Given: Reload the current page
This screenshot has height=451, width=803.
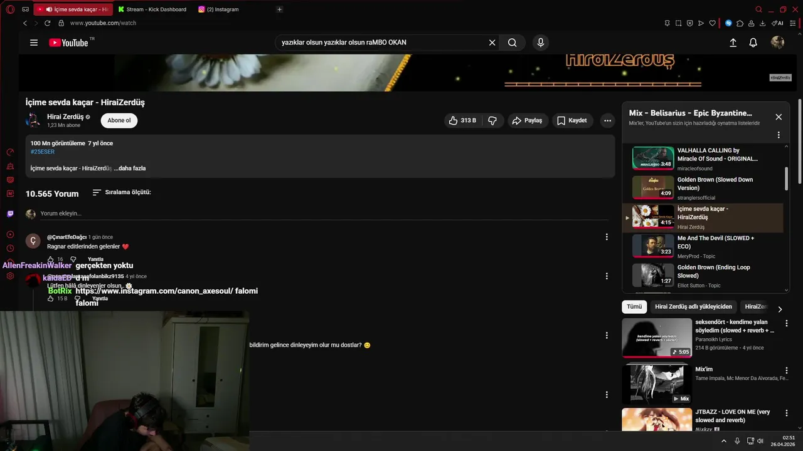Looking at the screenshot, I should [47, 23].
